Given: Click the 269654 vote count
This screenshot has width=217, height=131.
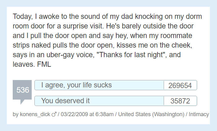Looking at the screenshot, I should coord(180,85).
